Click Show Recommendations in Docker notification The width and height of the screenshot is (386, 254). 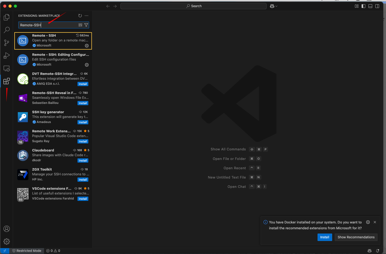pos(356,237)
